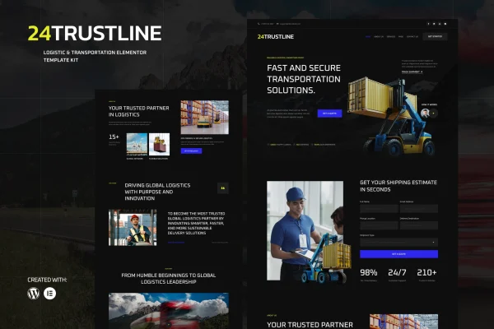Open the About Us menu item
494x329 pixels.
[379, 36]
